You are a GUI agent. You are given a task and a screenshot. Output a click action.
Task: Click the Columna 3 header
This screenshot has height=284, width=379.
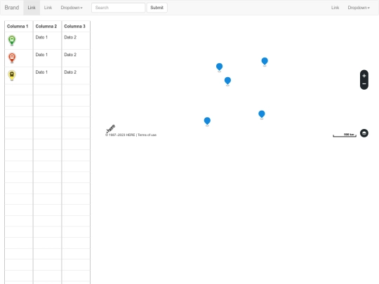point(74,27)
